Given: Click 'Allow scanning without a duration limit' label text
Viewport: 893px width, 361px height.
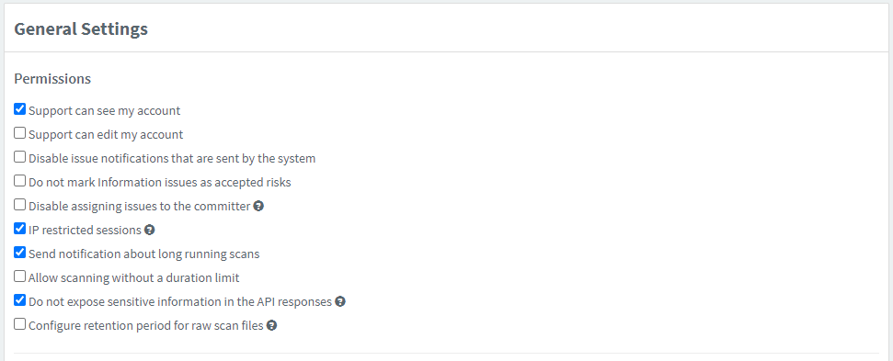Looking at the screenshot, I should click(134, 278).
